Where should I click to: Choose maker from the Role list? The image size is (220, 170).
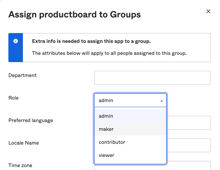[x=130, y=129]
